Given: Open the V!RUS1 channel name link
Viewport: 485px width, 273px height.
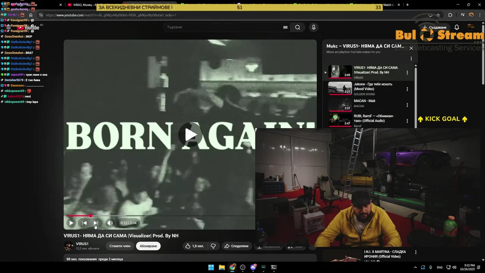Looking at the screenshot, I should (82, 244).
